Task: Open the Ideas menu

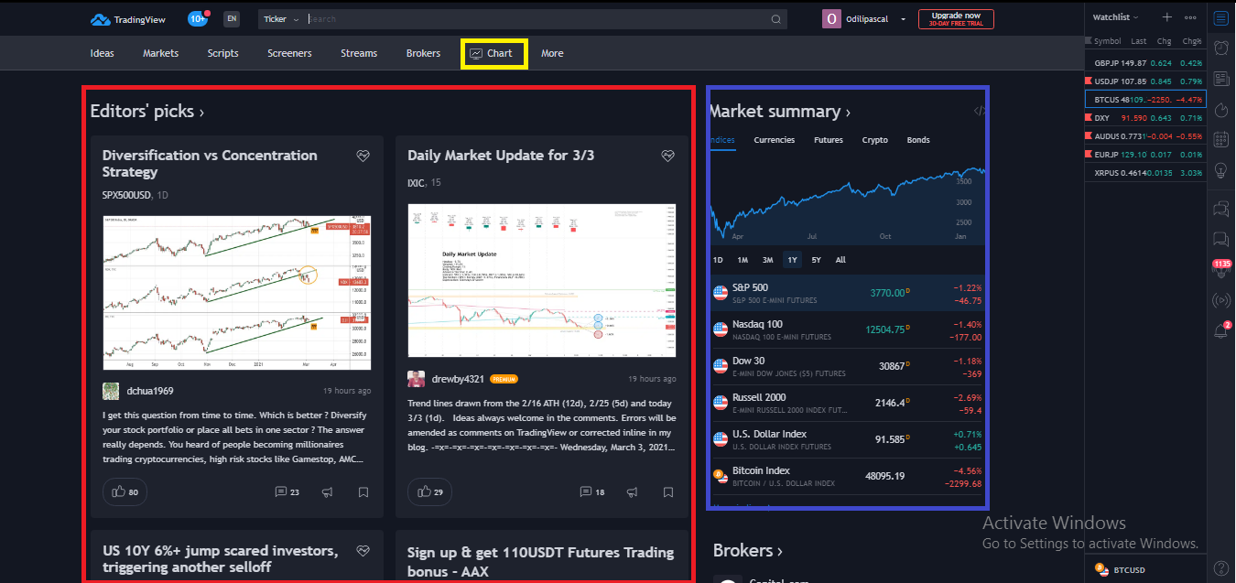Action: click(x=103, y=53)
